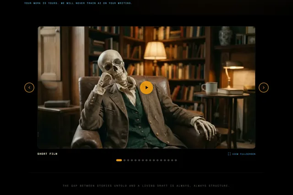This screenshot has width=293, height=195.
Task: Go to previous slide with left arrow
Action: (29, 87)
